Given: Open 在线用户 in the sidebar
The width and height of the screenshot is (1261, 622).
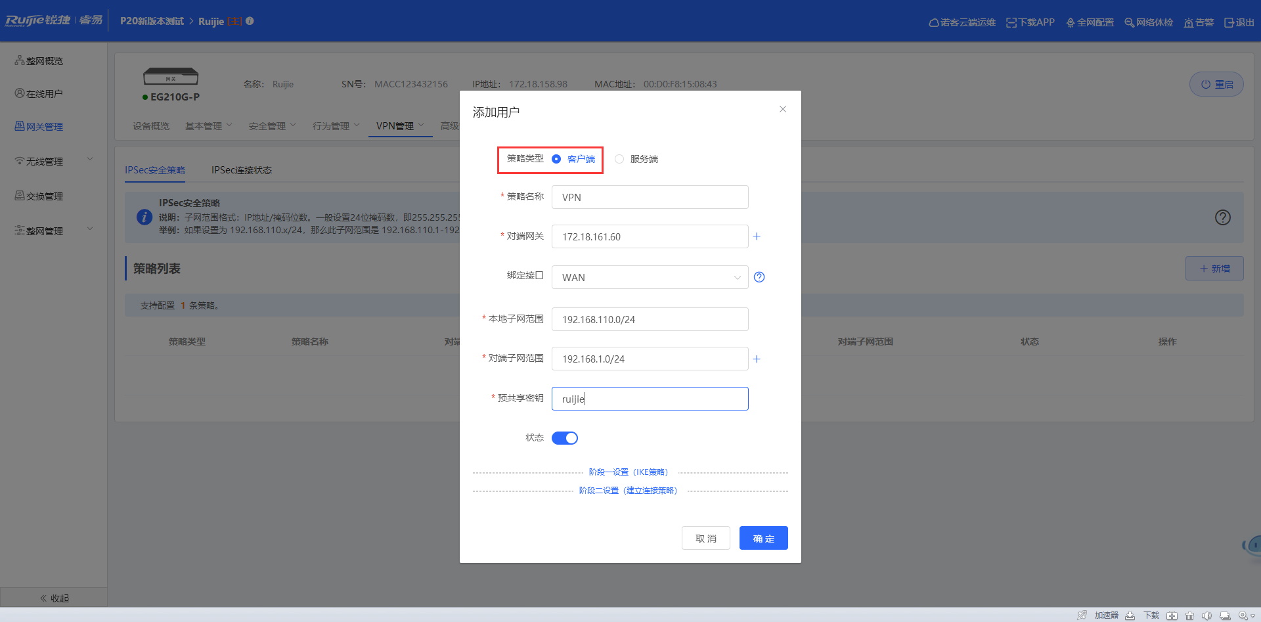Looking at the screenshot, I should [44, 94].
